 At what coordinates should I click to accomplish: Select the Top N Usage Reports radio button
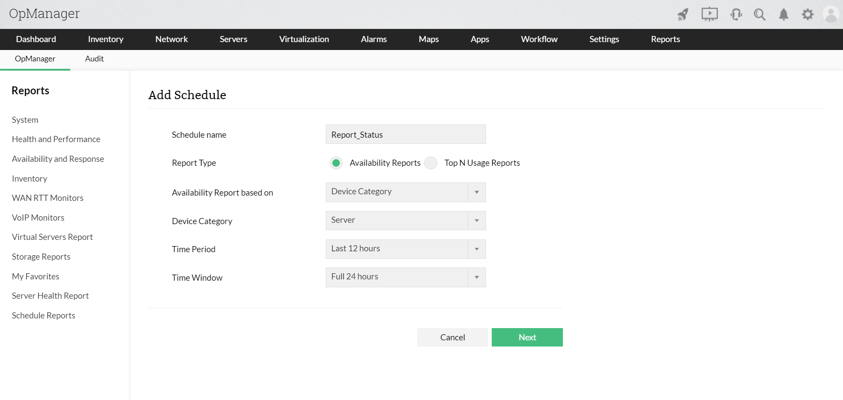click(x=431, y=163)
